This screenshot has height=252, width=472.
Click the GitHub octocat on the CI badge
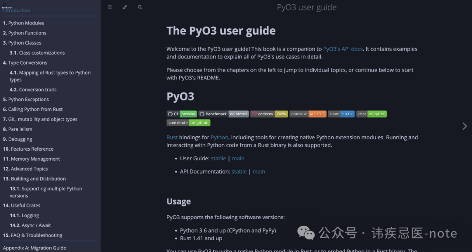click(x=170, y=114)
